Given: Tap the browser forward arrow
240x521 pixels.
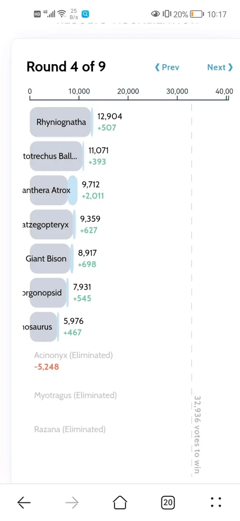Looking at the screenshot, I should [x=72, y=503].
